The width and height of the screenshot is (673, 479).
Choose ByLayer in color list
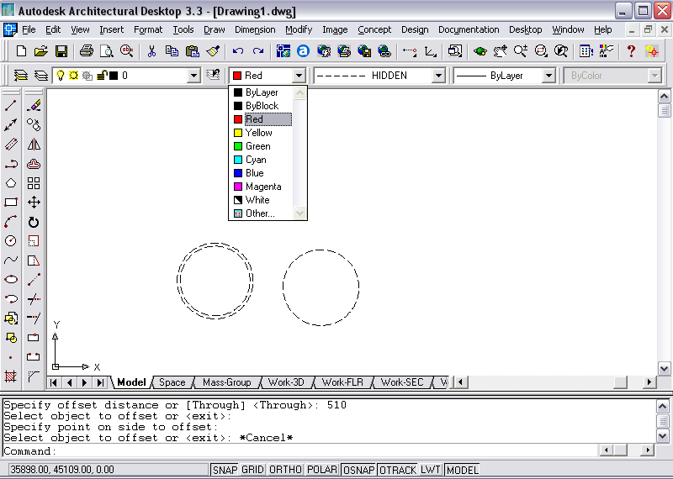click(262, 92)
